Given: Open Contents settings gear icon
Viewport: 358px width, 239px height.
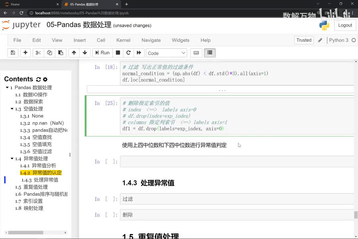Looking at the screenshot, I should (45, 79).
